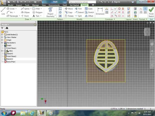Click the Extend button
The image size is (155, 116).
coord(79,12)
